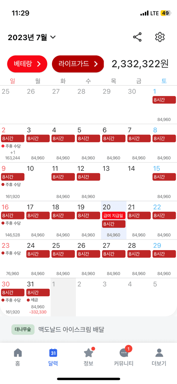Tap the 급여 지급일 tag on the 20th

pyautogui.click(x=114, y=216)
